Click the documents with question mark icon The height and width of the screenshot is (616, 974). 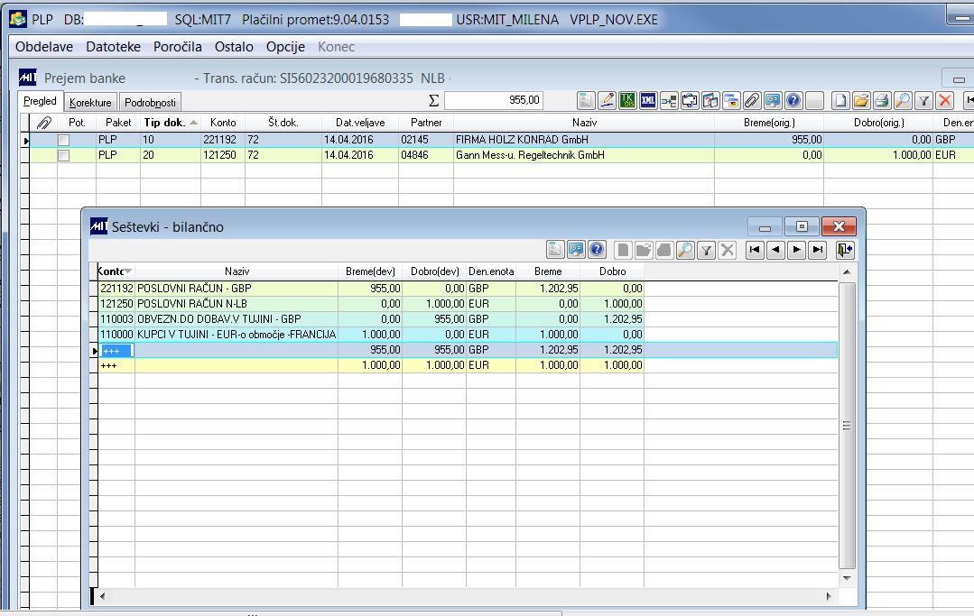710,100
